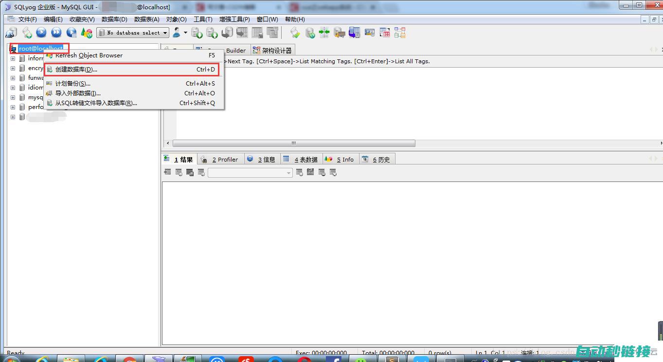This screenshot has height=362, width=663.
Task: Switch to the '3 信息' tab
Action: [x=261, y=159]
